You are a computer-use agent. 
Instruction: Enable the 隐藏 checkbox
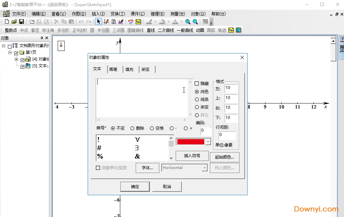pyautogui.click(x=197, y=84)
